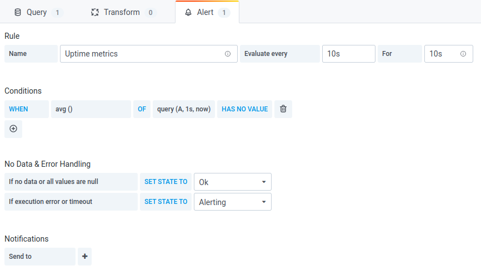The image size is (481, 266).
Task: Click the For 10s input field
Action: coord(448,54)
